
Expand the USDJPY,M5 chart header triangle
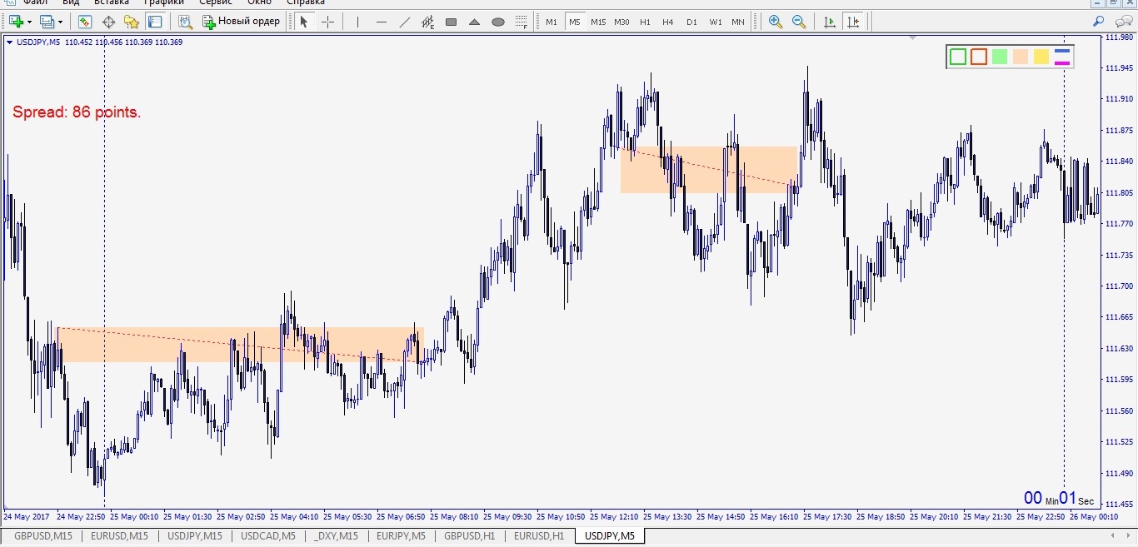[x=8, y=42]
